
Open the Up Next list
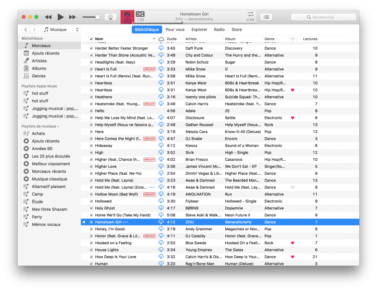pyautogui.click(x=266, y=17)
